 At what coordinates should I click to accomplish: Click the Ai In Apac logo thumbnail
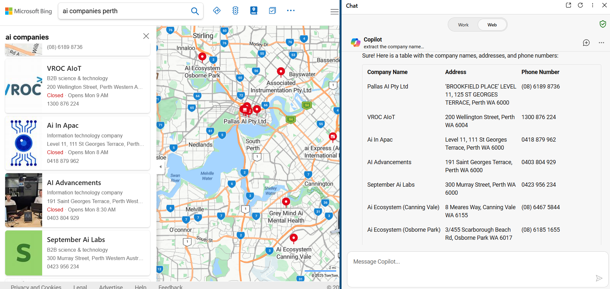click(x=23, y=143)
